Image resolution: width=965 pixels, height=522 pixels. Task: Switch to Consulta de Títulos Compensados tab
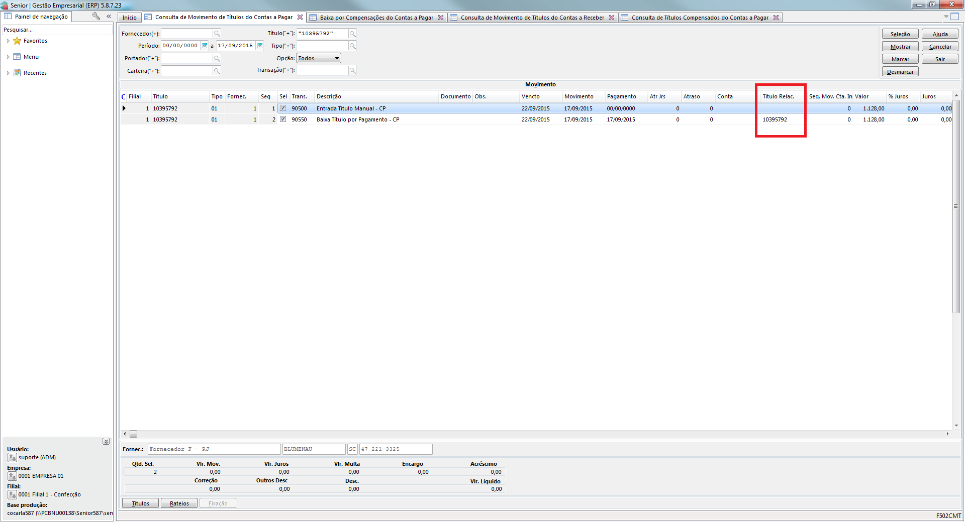click(699, 18)
